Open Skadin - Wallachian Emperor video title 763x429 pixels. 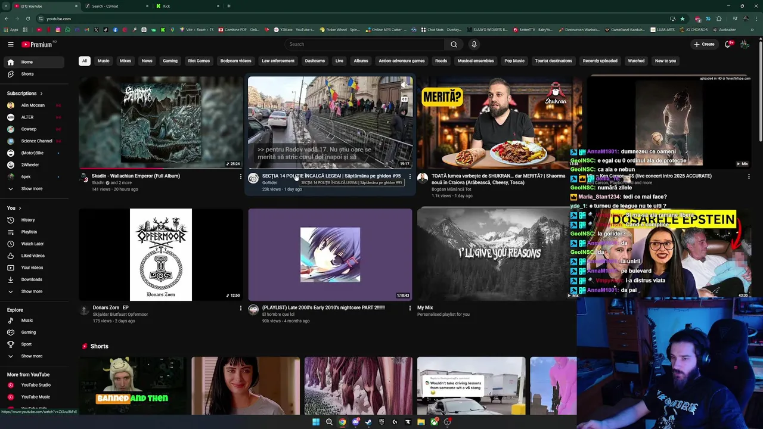pyautogui.click(x=136, y=176)
